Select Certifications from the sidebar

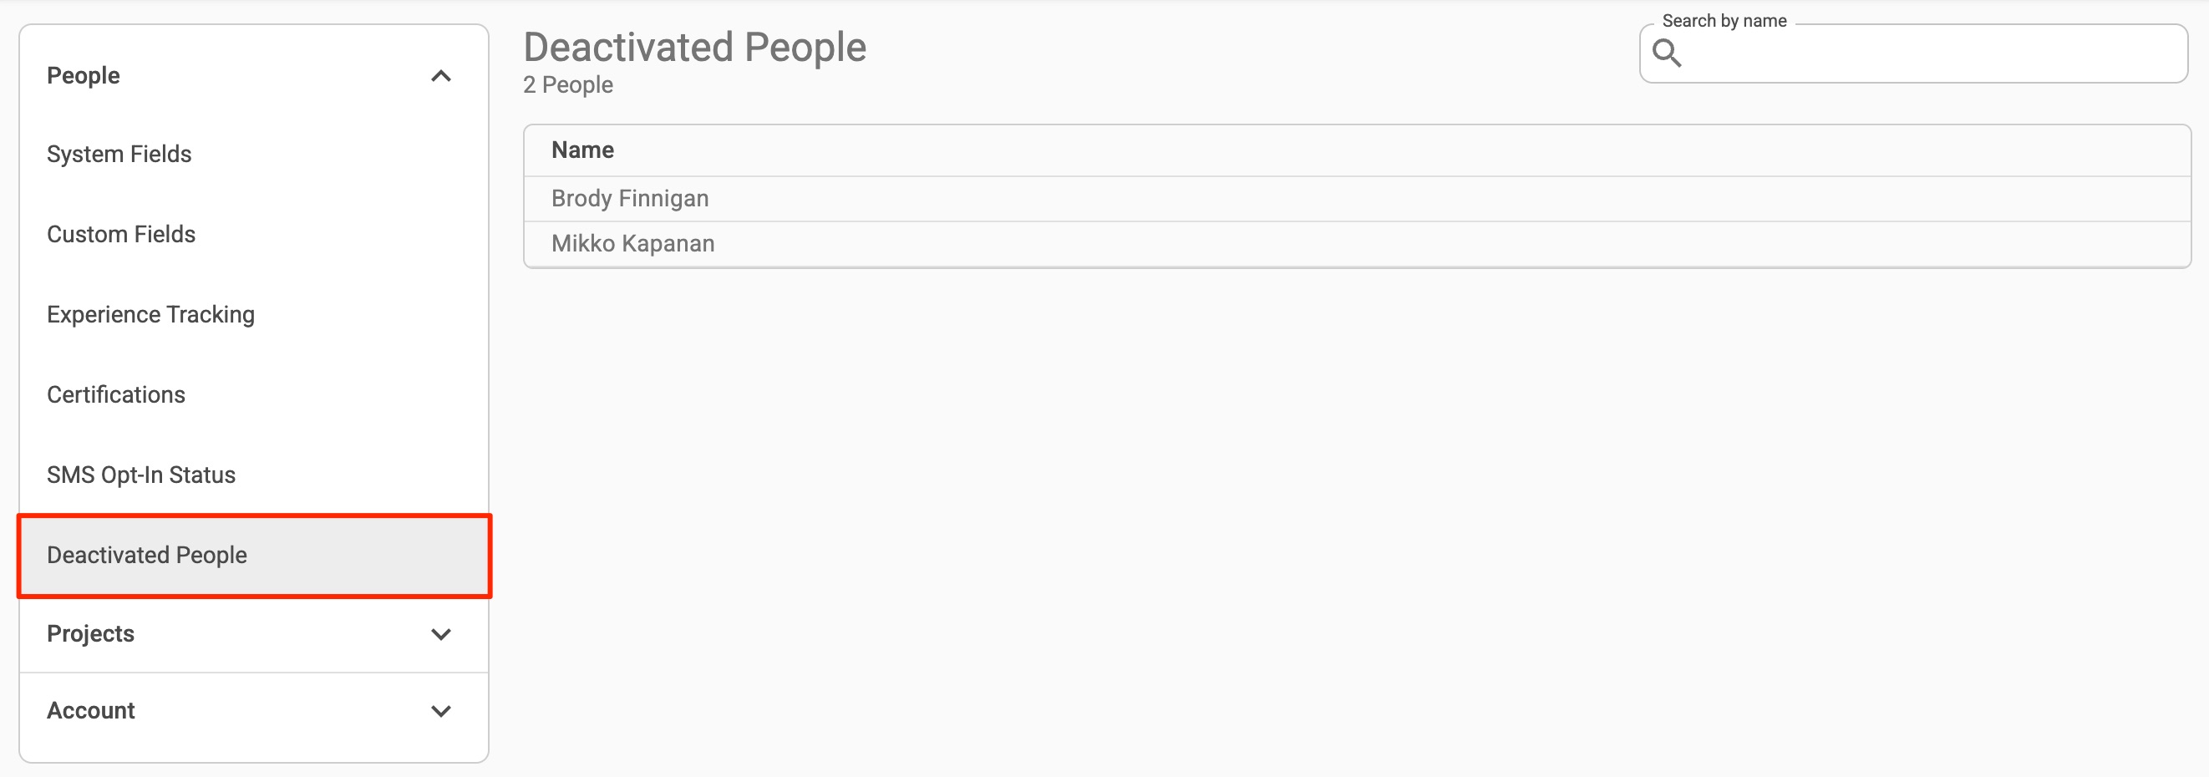(x=116, y=394)
